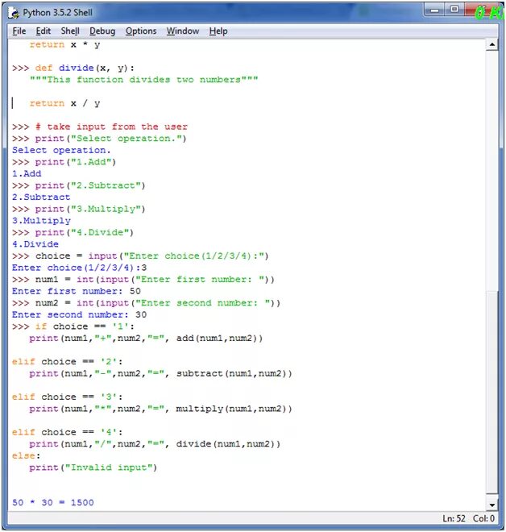Click the code print("Select operation.")

click(110, 139)
